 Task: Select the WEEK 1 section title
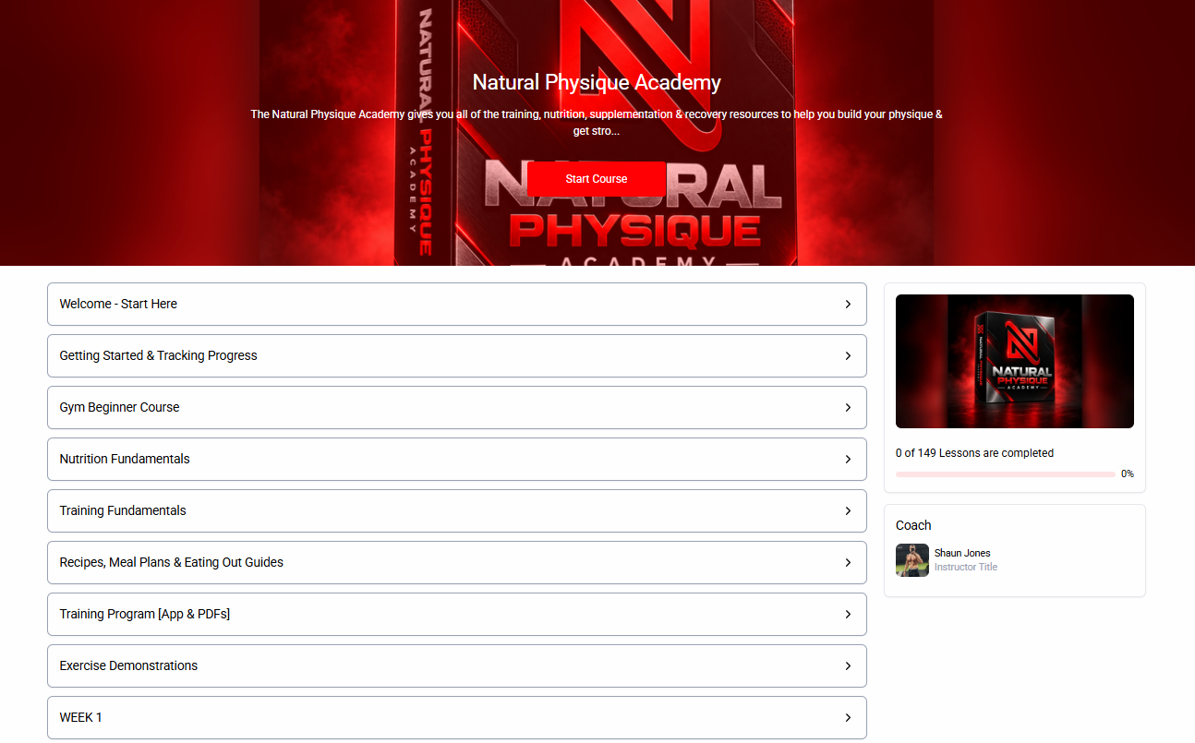(x=80, y=717)
